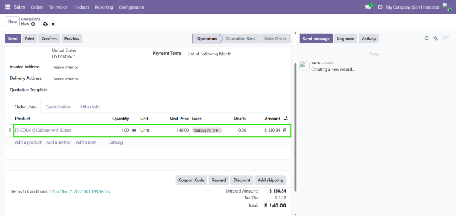Open the Reporting menu
This screenshot has width=456, height=216.
point(104,7)
